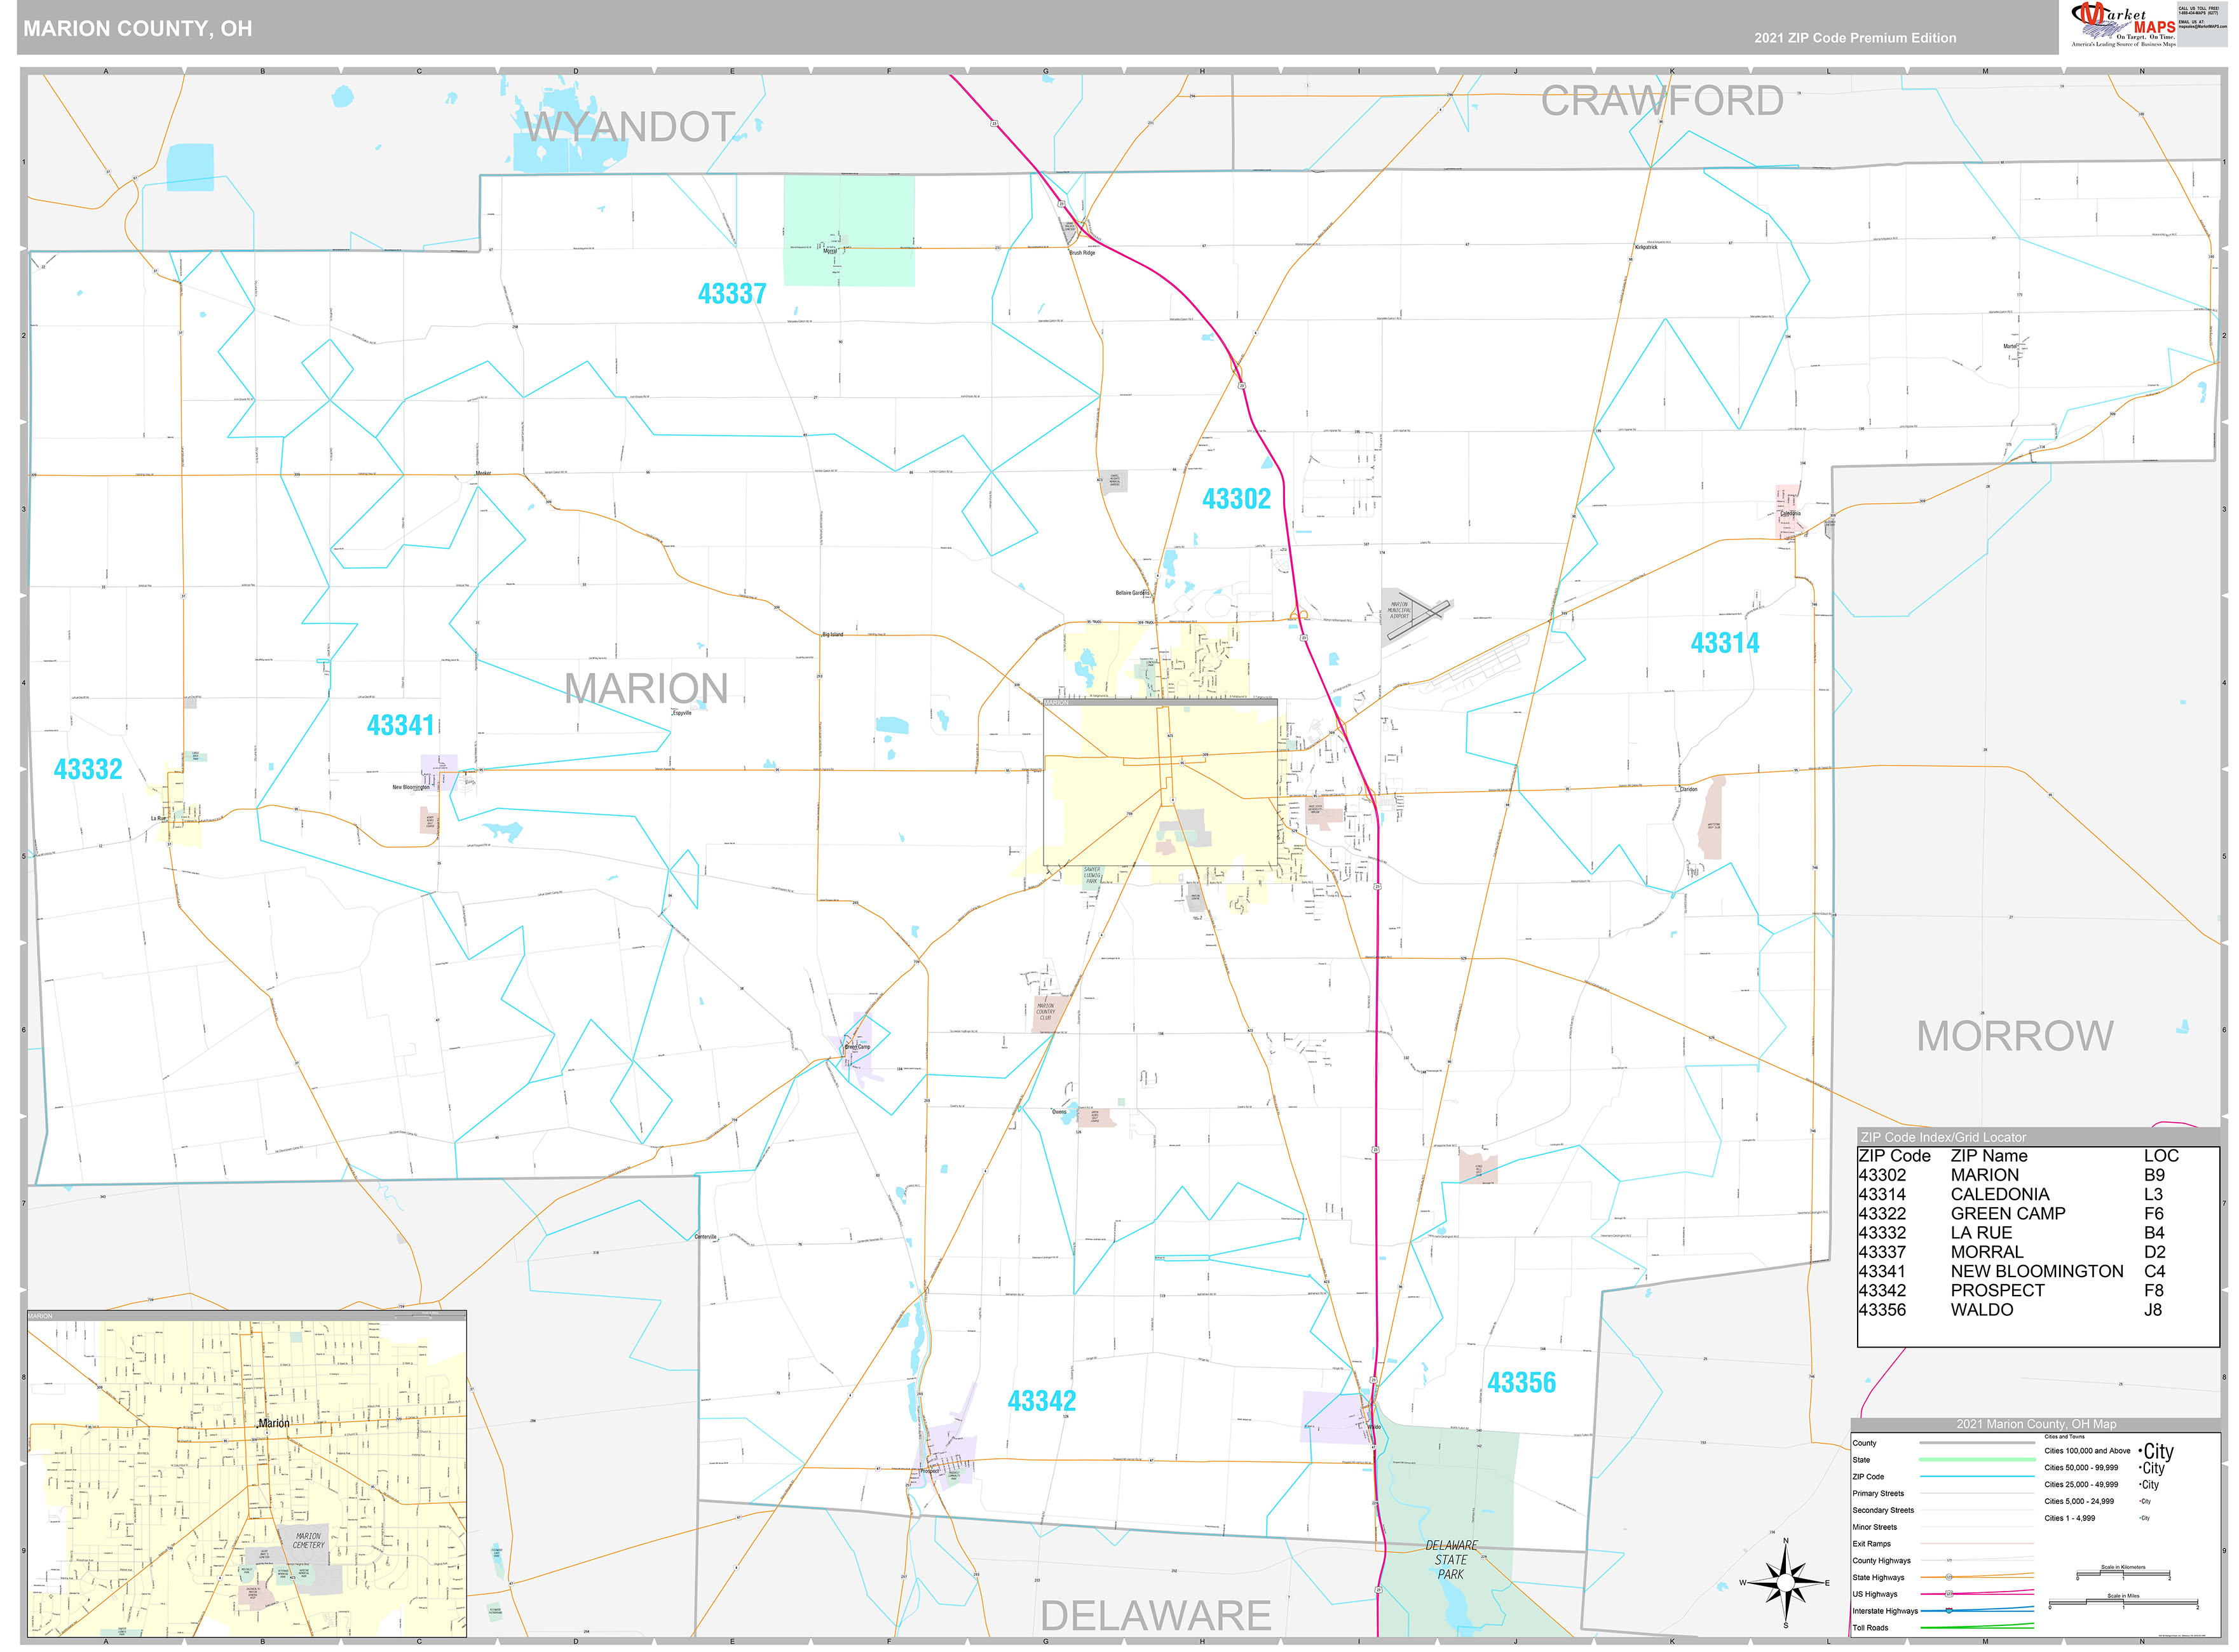Click the 'Secondary Streets' legend entry
Image resolution: width=2239 pixels, height=1652 pixels.
point(1882,1511)
